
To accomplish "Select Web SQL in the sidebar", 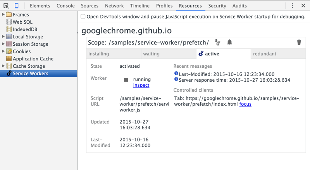I will [x=38, y=22].
